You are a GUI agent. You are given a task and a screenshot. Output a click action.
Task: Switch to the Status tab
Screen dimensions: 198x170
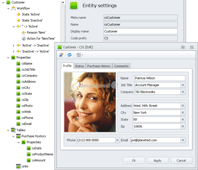coord(79,66)
